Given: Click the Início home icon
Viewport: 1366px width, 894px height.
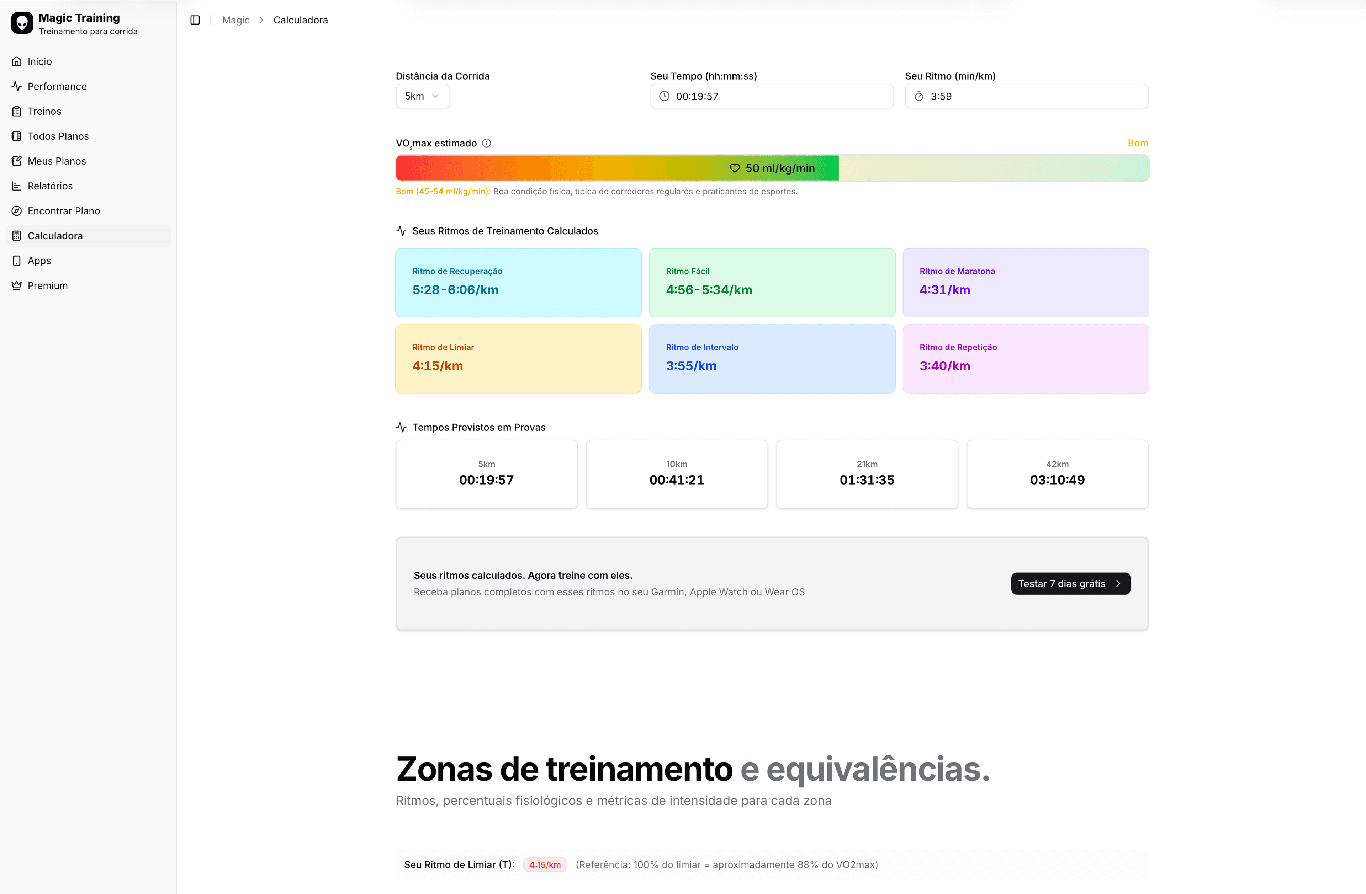Looking at the screenshot, I should pos(17,61).
